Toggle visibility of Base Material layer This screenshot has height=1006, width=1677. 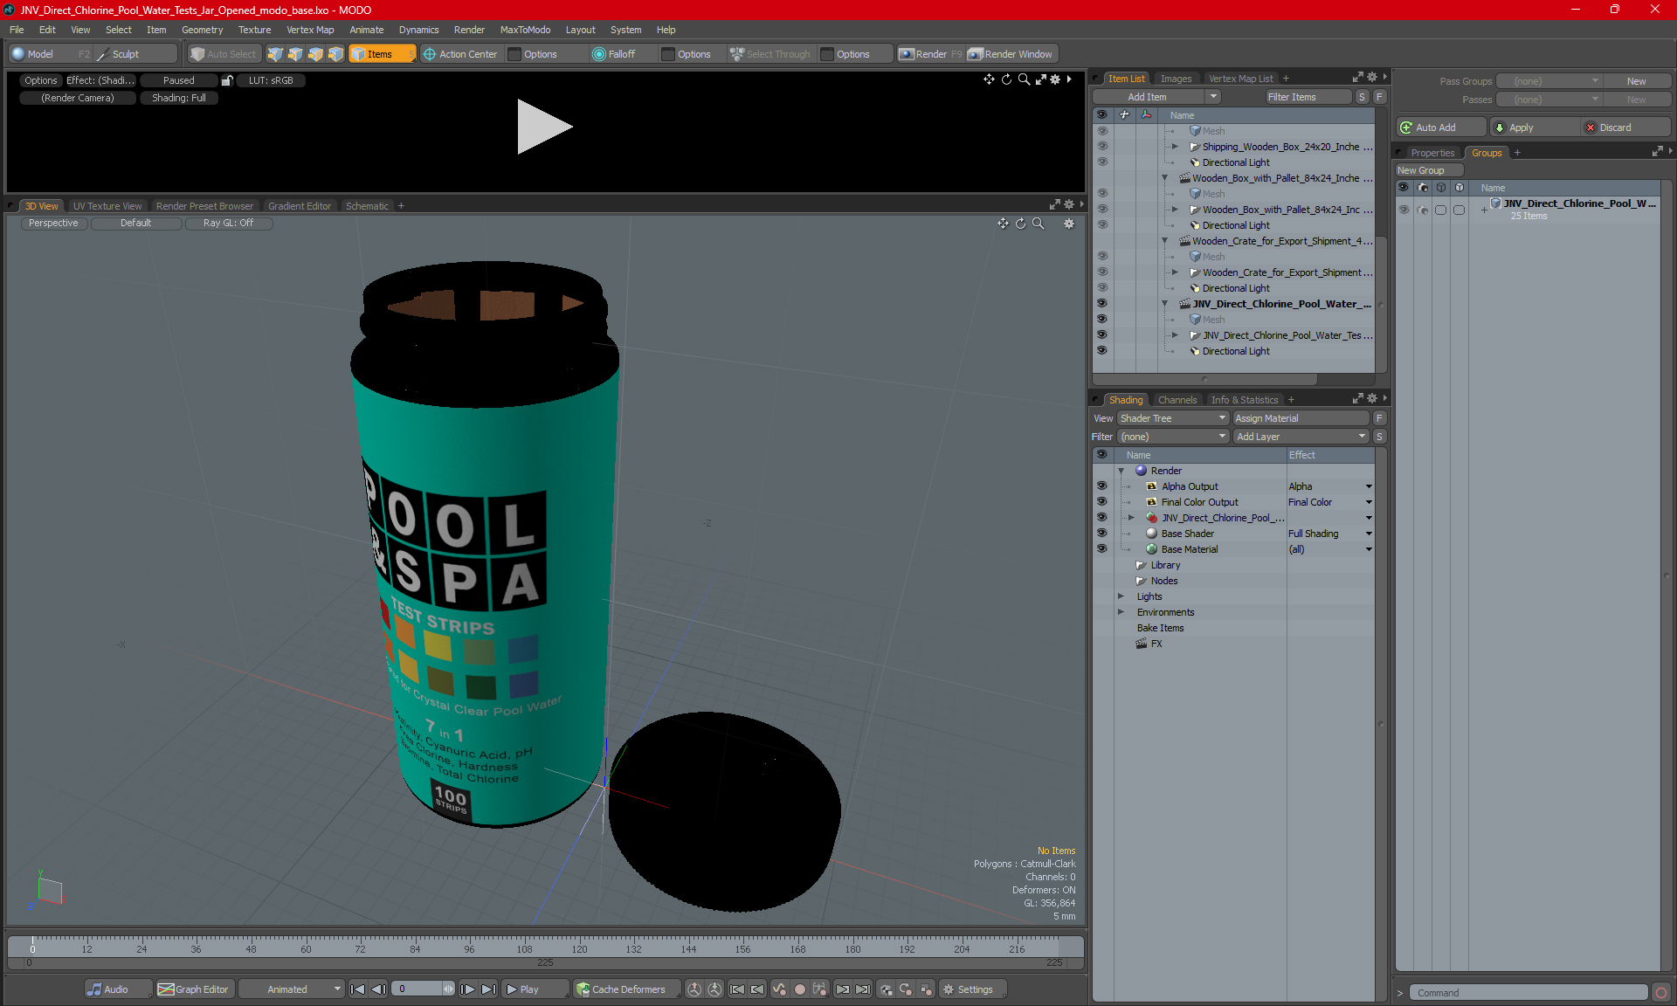(x=1101, y=549)
